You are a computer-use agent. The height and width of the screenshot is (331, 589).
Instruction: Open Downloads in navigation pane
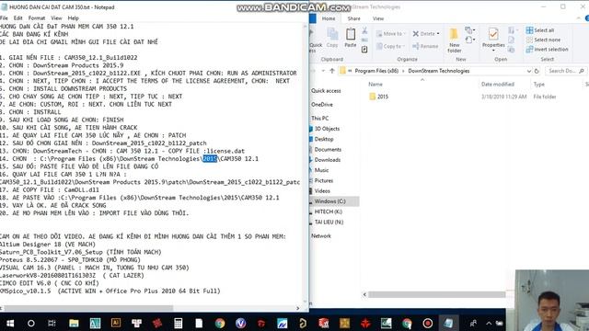click(x=328, y=160)
